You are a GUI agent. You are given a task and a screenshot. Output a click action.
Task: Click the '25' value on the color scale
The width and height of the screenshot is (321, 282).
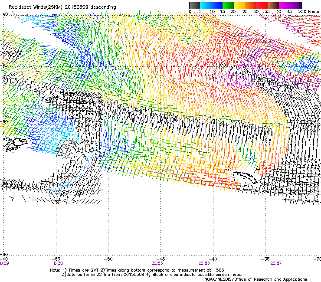pyautogui.click(x=245, y=12)
